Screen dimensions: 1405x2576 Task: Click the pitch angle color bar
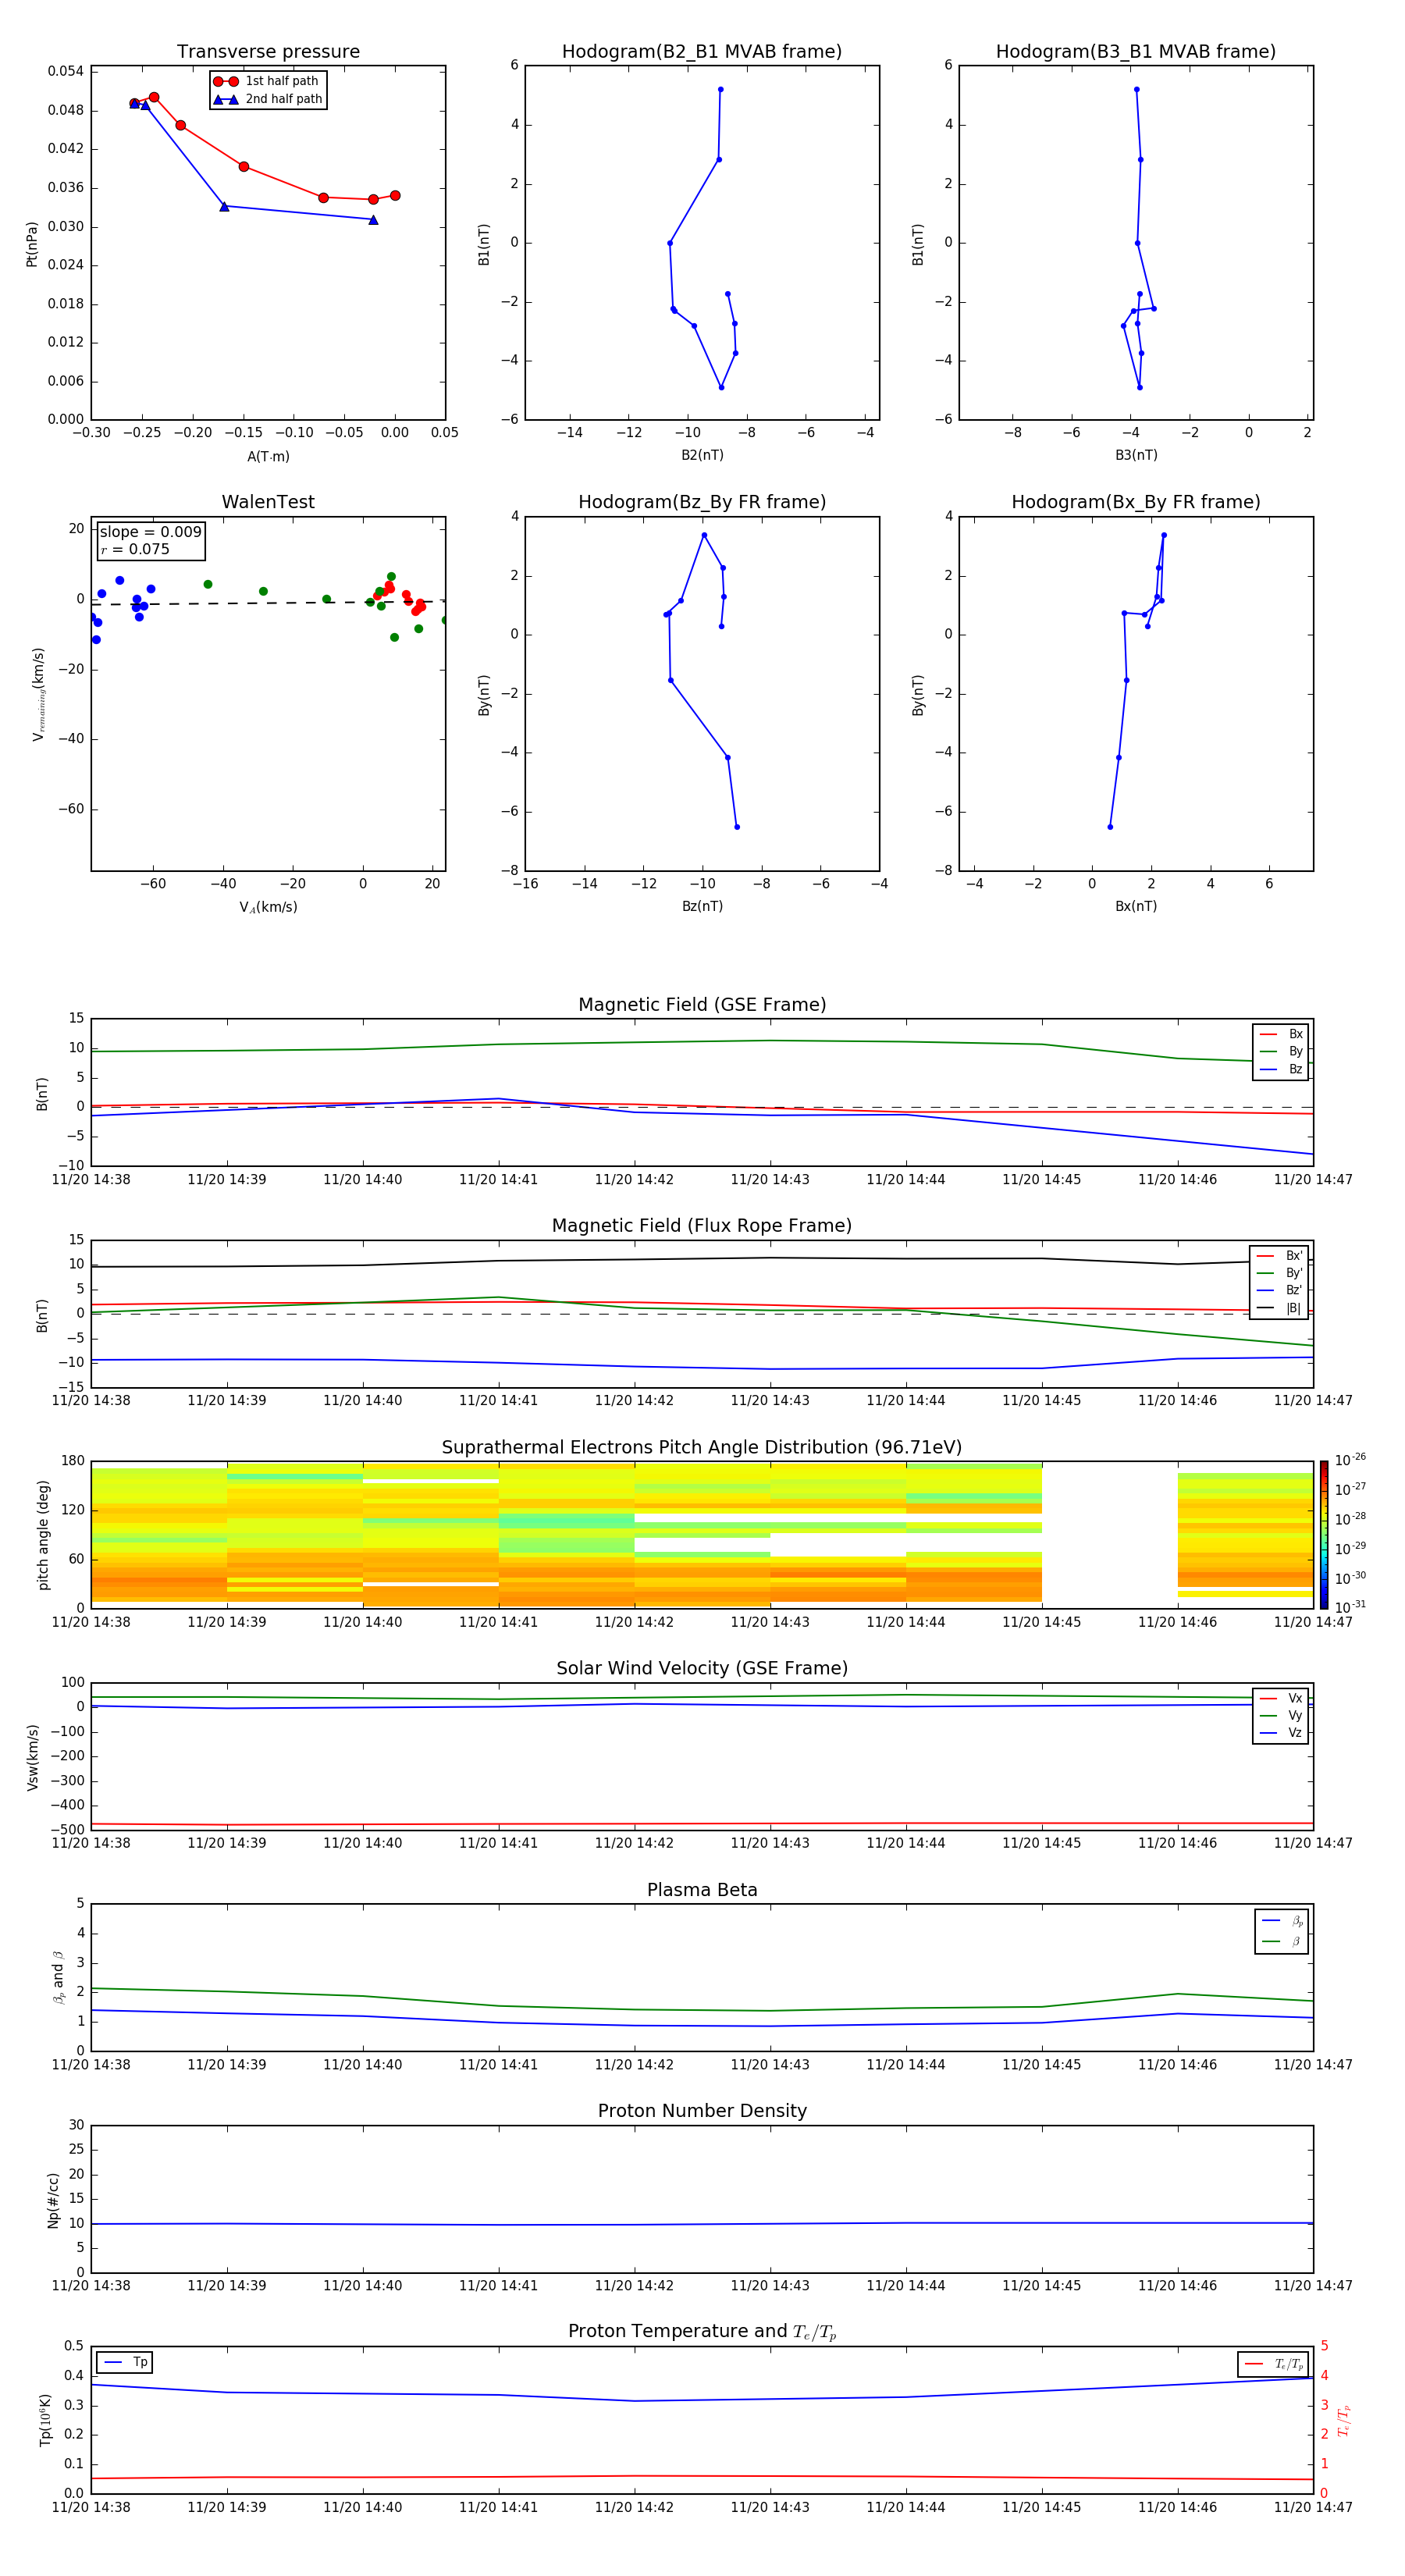coord(1324,1535)
